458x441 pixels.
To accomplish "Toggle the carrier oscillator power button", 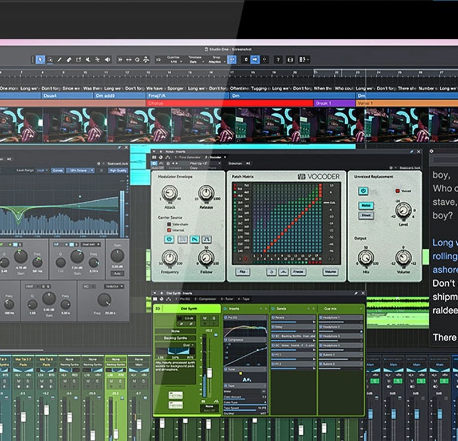I will coord(169,240).
